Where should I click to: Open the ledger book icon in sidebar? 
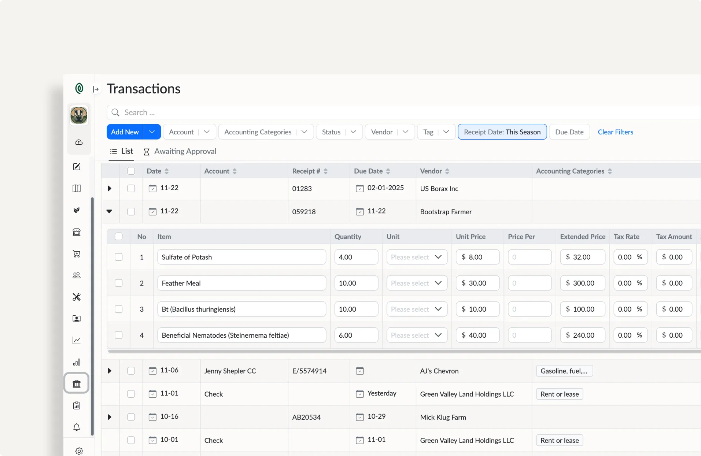tap(76, 188)
